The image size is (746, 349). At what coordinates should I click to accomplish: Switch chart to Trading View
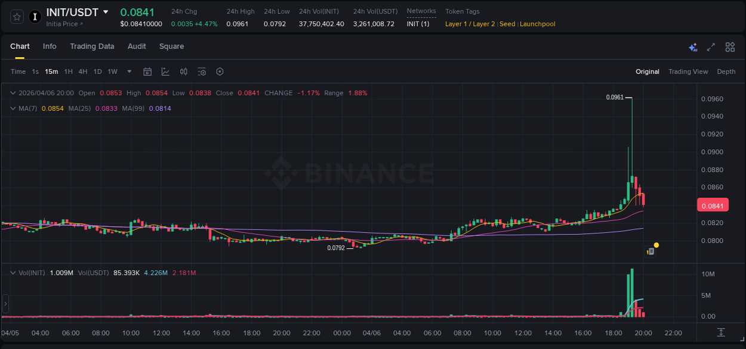point(688,71)
